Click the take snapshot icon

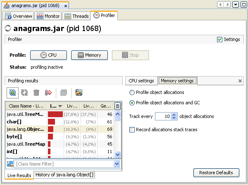point(64,93)
